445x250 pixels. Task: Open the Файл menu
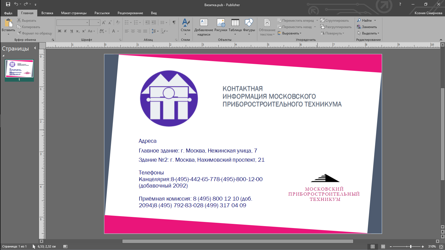(x=8, y=13)
